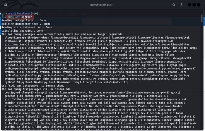Click package name certipy-ad

point(12,92)
